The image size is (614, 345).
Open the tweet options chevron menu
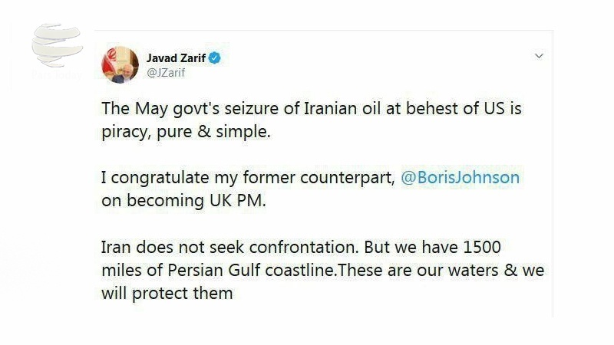pos(539,57)
